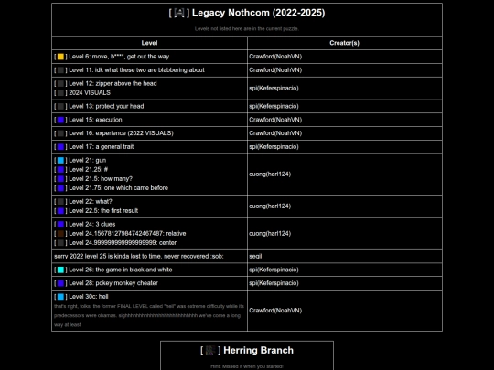Viewport: 494px width, 370px height.
Task: Open Level 22.5: the first result
Action: coord(103,211)
